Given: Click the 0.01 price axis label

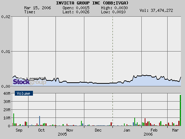Looking at the screenshot, I should (x=6, y=52).
